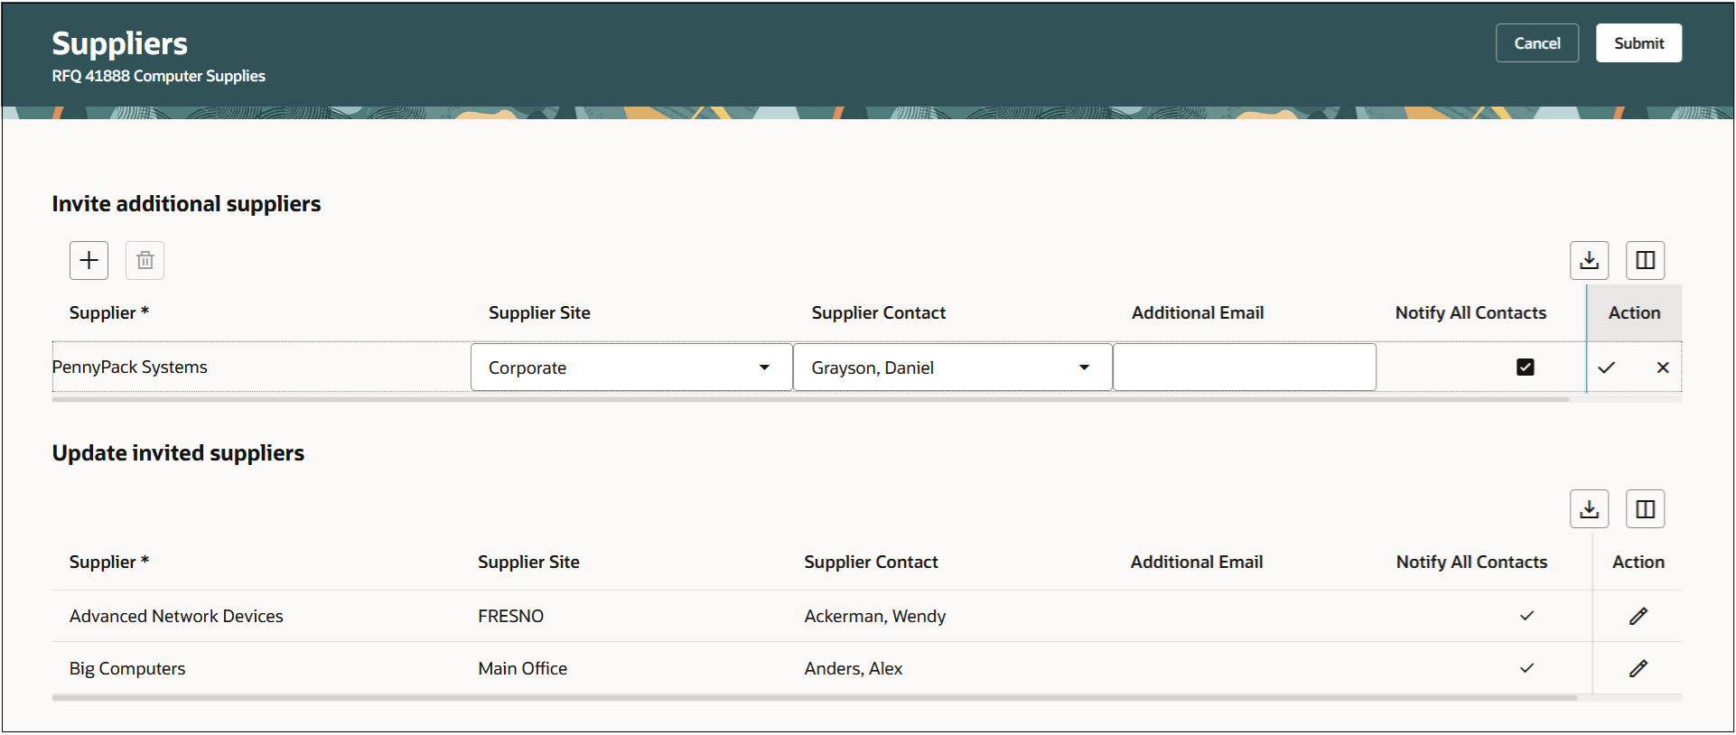The image size is (1736, 735).
Task: Click Supplier header in Update invited table
Action: 109,562
